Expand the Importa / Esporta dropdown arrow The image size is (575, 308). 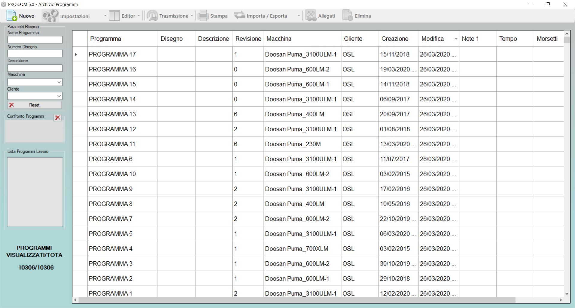[299, 16]
